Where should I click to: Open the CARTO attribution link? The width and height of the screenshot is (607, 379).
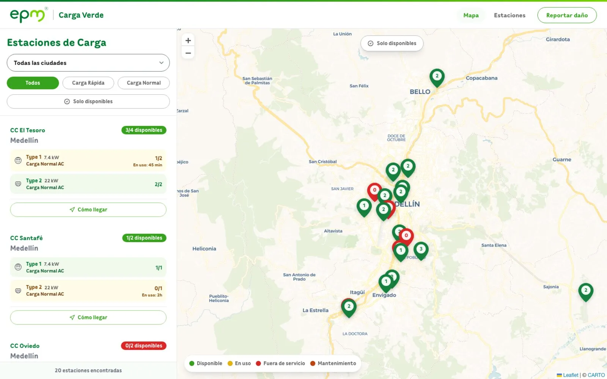click(596, 375)
